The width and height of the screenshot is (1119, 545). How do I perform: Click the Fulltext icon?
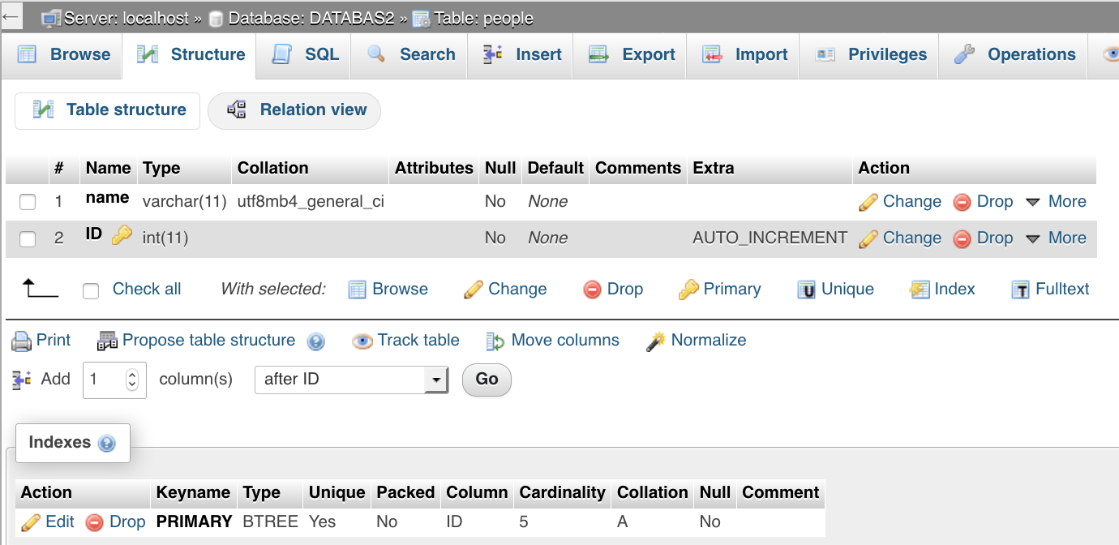(1021, 290)
